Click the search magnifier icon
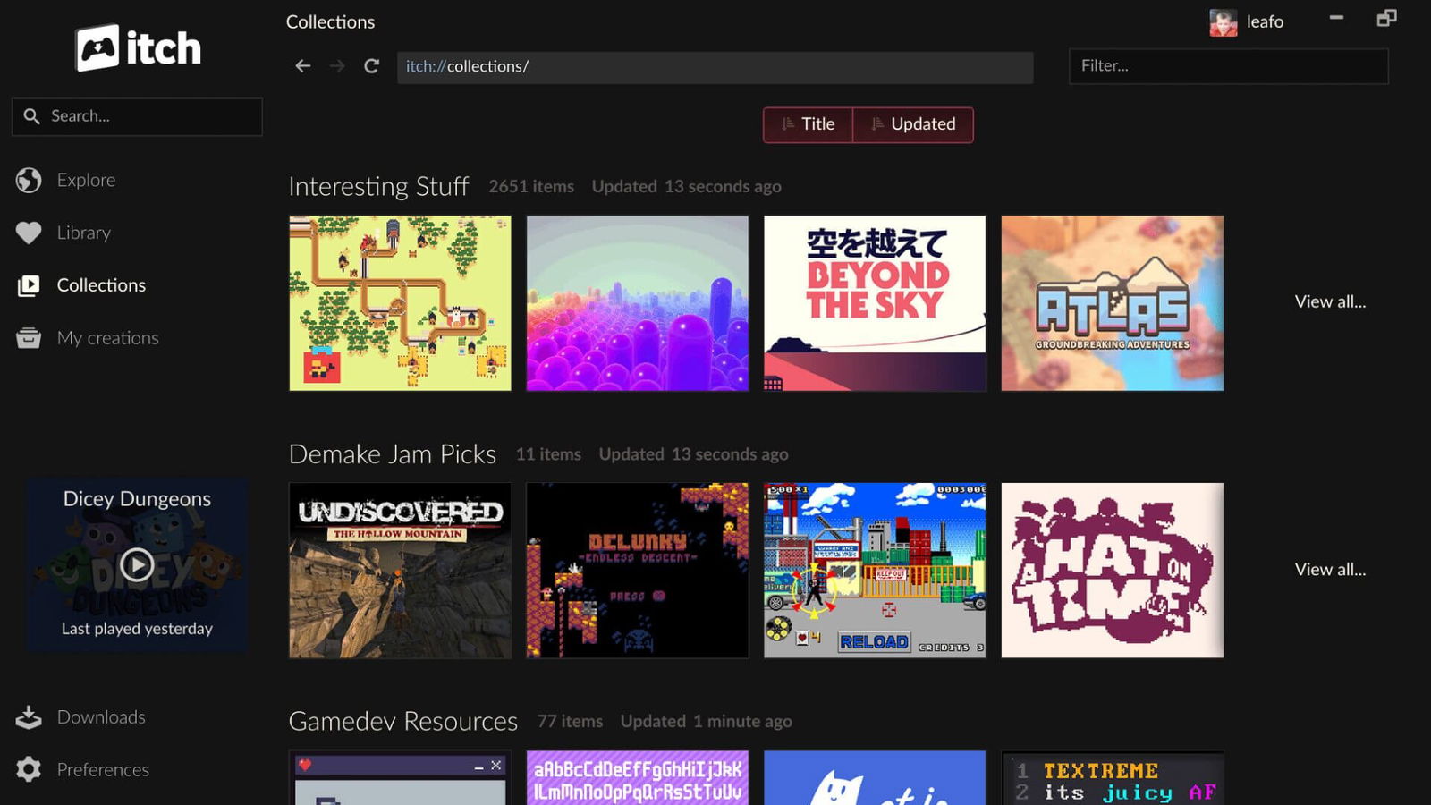 pos(31,115)
